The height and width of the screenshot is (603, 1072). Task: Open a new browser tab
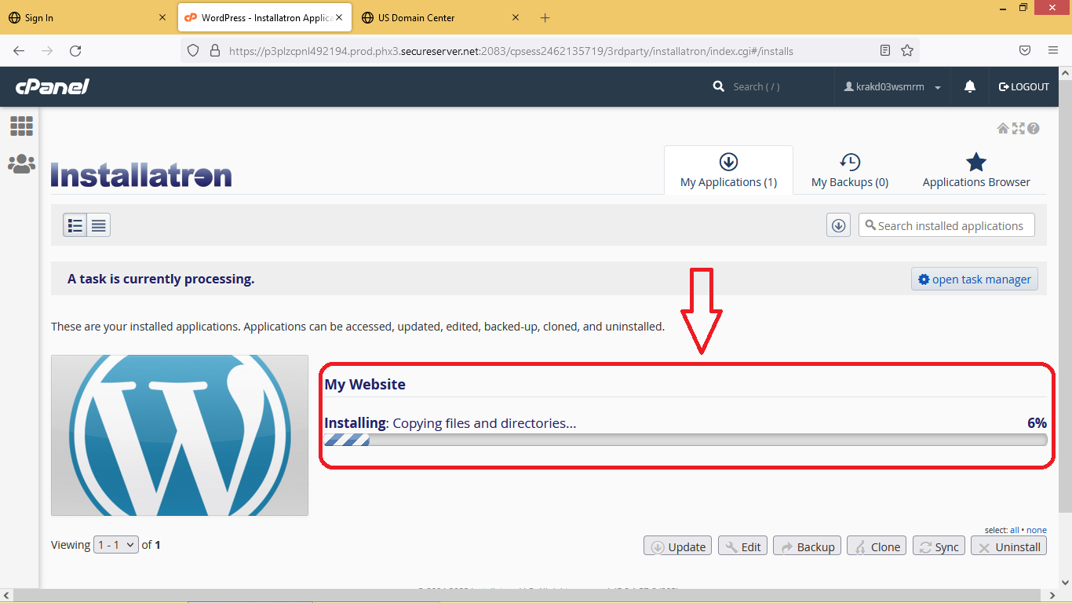(x=545, y=17)
